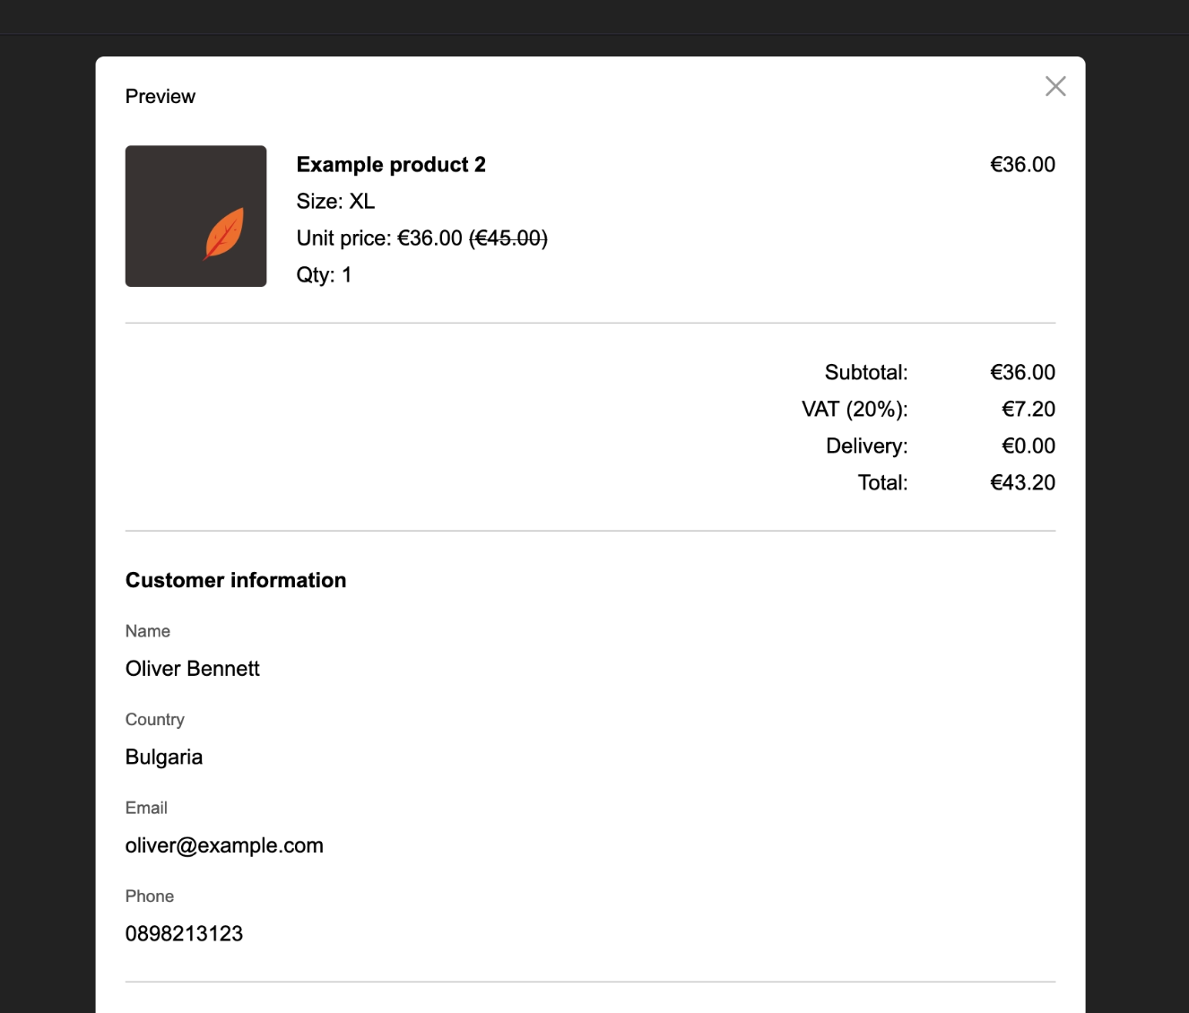Viewport: 1189px width, 1013px height.
Task: Click the Qty: 1 line
Action: point(324,275)
